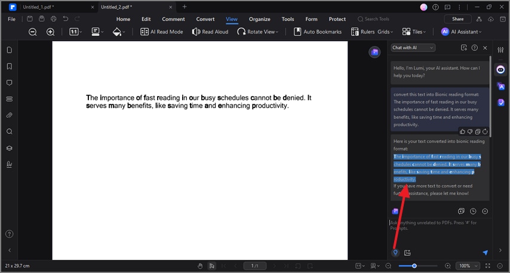The height and width of the screenshot is (273, 510).
Task: Open chat history clock icon
Action: (473, 211)
